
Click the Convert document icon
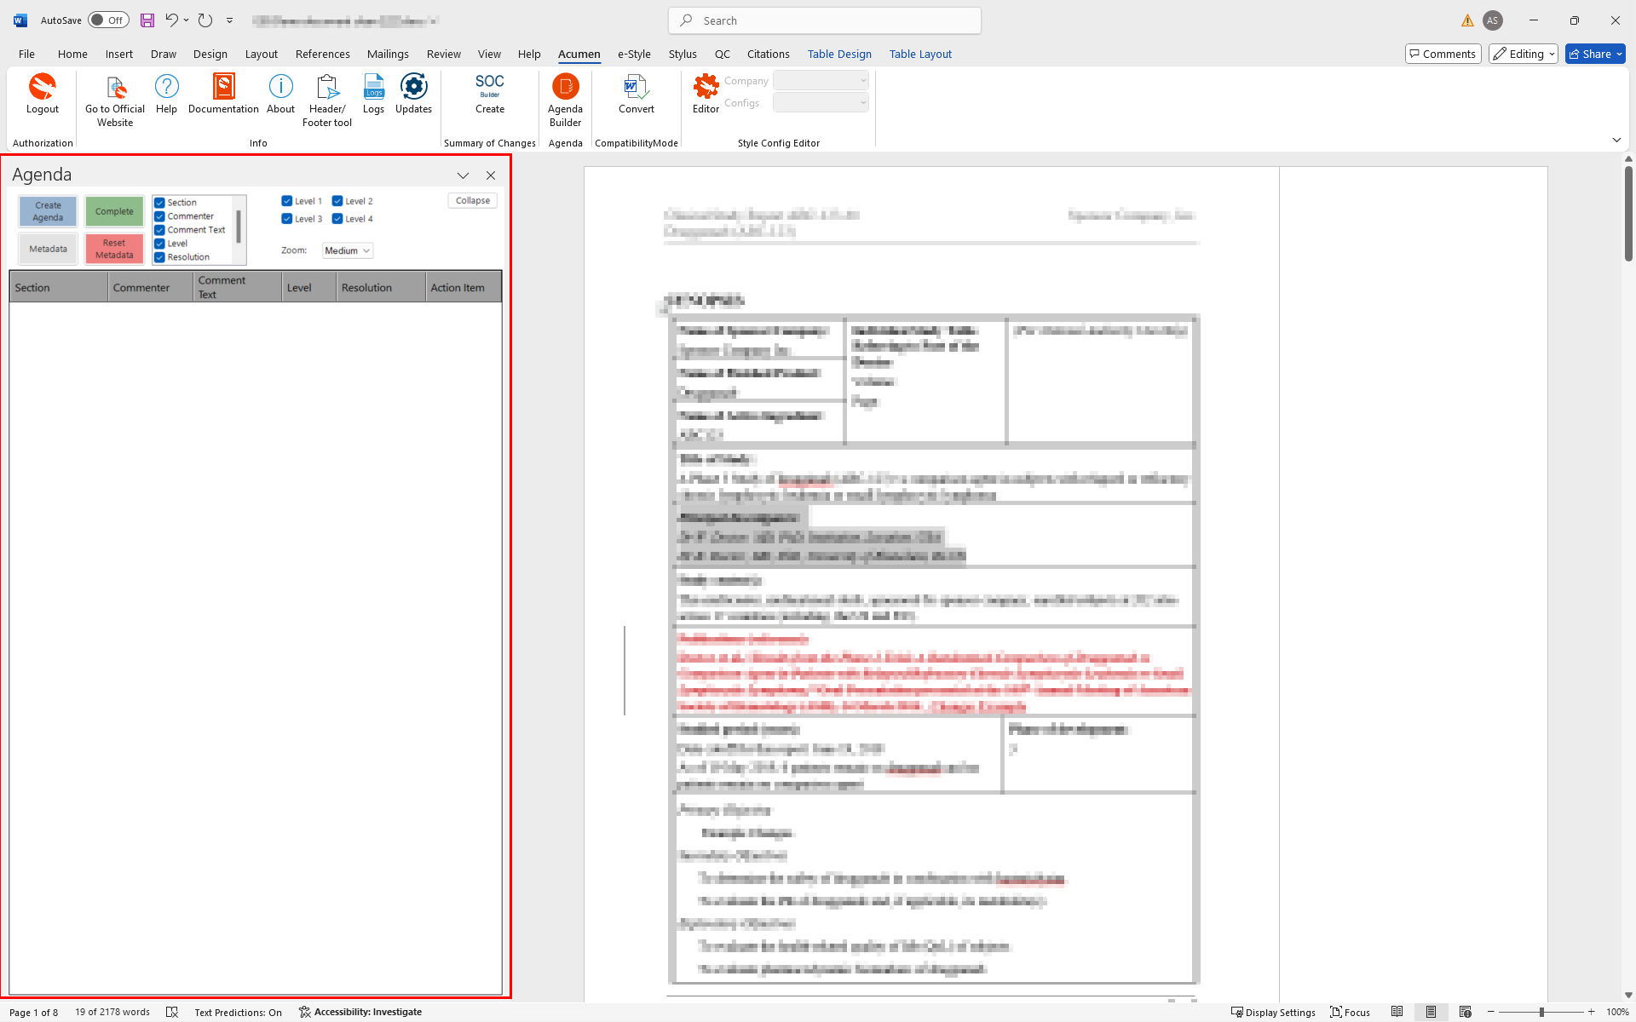637,87
